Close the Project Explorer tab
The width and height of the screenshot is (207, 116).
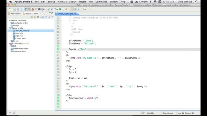click(40, 14)
